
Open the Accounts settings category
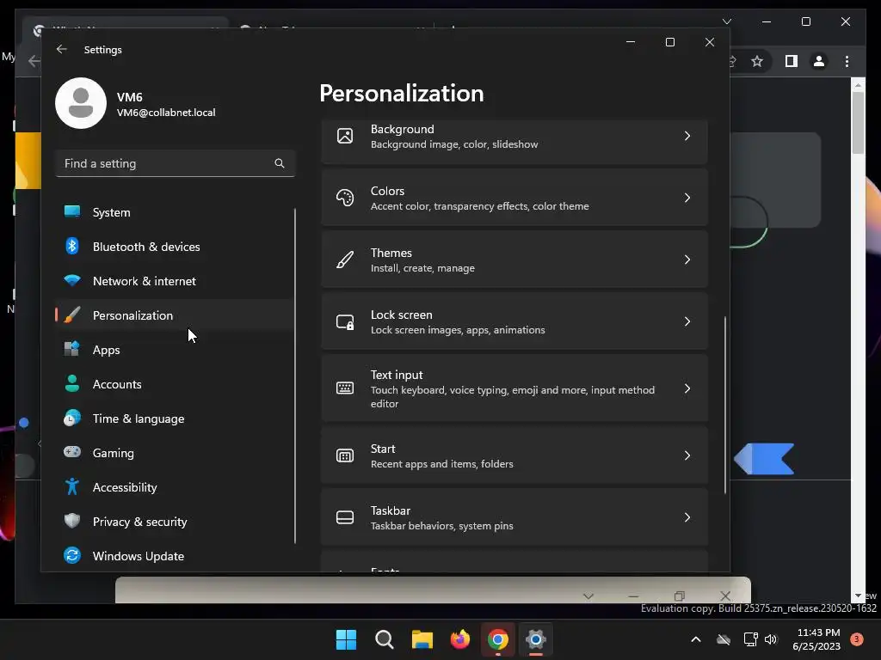point(174,384)
